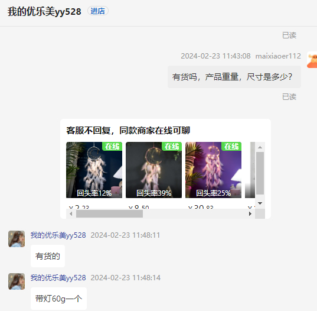317x311 pixels.
Task: Click the 进店 button next to shop name
Action: pyautogui.click(x=98, y=11)
